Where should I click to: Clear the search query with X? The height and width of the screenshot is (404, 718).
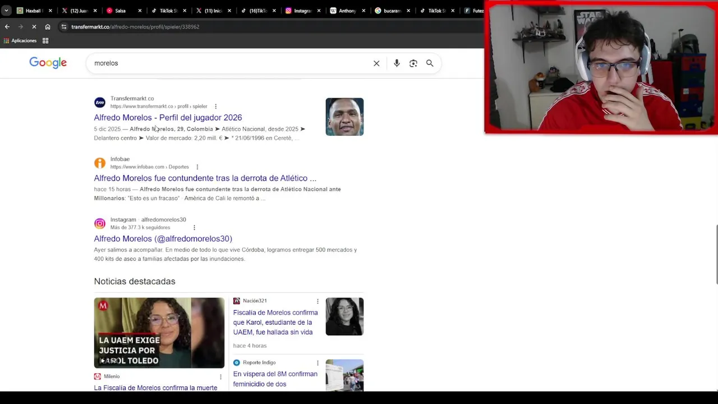click(x=376, y=63)
